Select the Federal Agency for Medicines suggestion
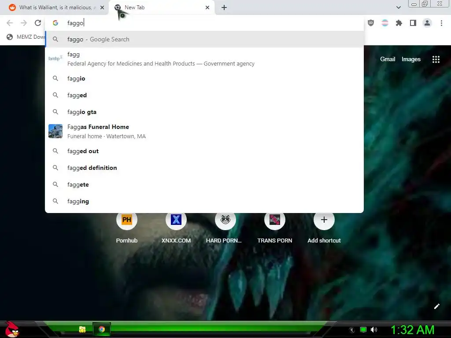The height and width of the screenshot is (338, 451). point(204,59)
